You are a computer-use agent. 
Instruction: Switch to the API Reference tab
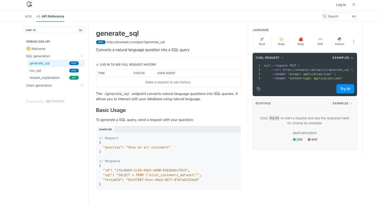click(50, 16)
